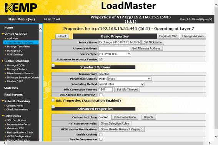Click the Set Idle Timeout button
The image size is (218, 145).
tap(127, 90)
